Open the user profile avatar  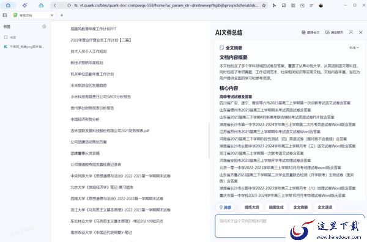tap(321, 5)
